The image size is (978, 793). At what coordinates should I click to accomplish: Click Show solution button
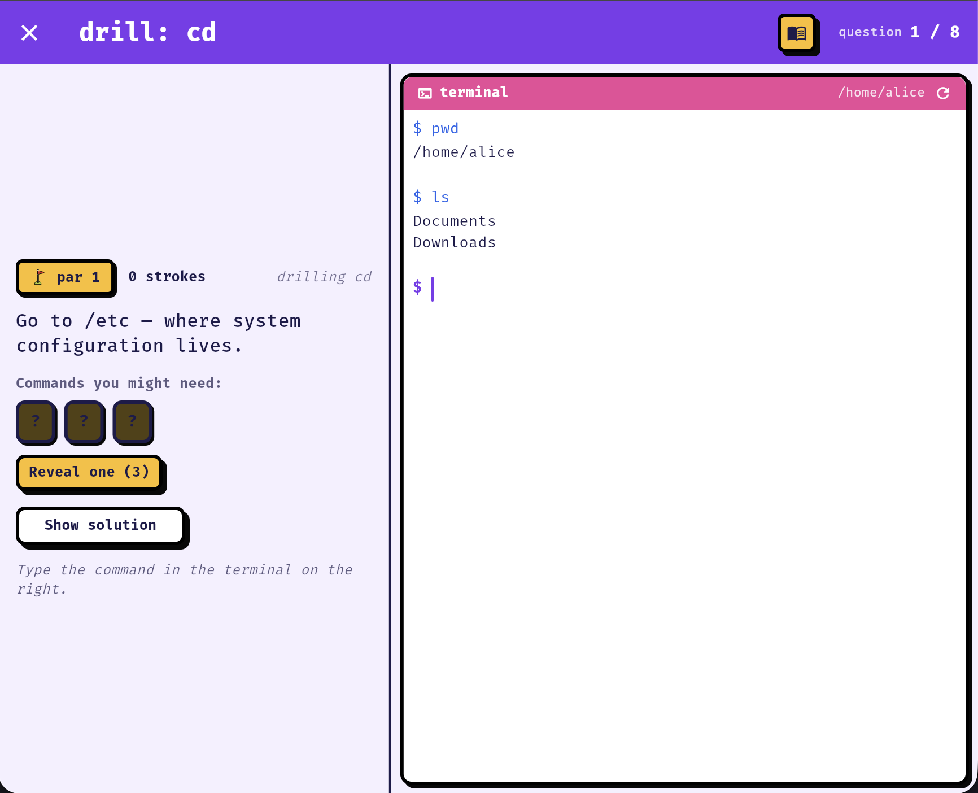point(101,525)
